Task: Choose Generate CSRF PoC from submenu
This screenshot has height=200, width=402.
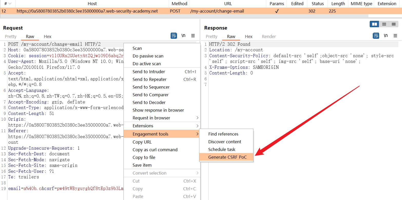Action: [227, 157]
